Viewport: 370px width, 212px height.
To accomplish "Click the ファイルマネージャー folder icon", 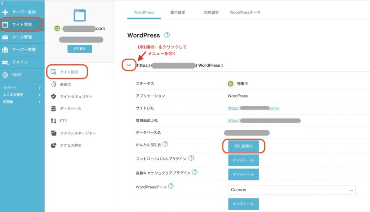I will point(54,133).
